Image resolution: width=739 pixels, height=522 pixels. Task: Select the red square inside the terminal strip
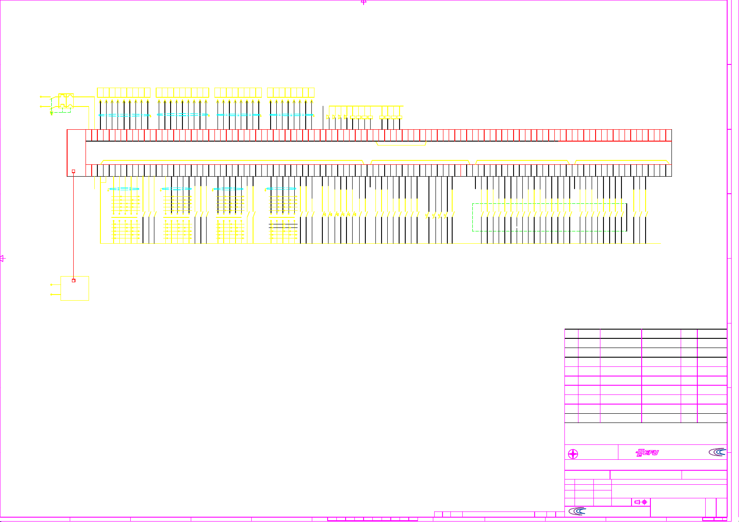(x=74, y=171)
